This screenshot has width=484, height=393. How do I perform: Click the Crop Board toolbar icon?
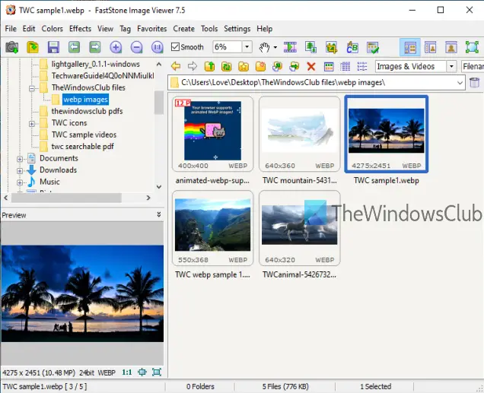[x=332, y=47]
